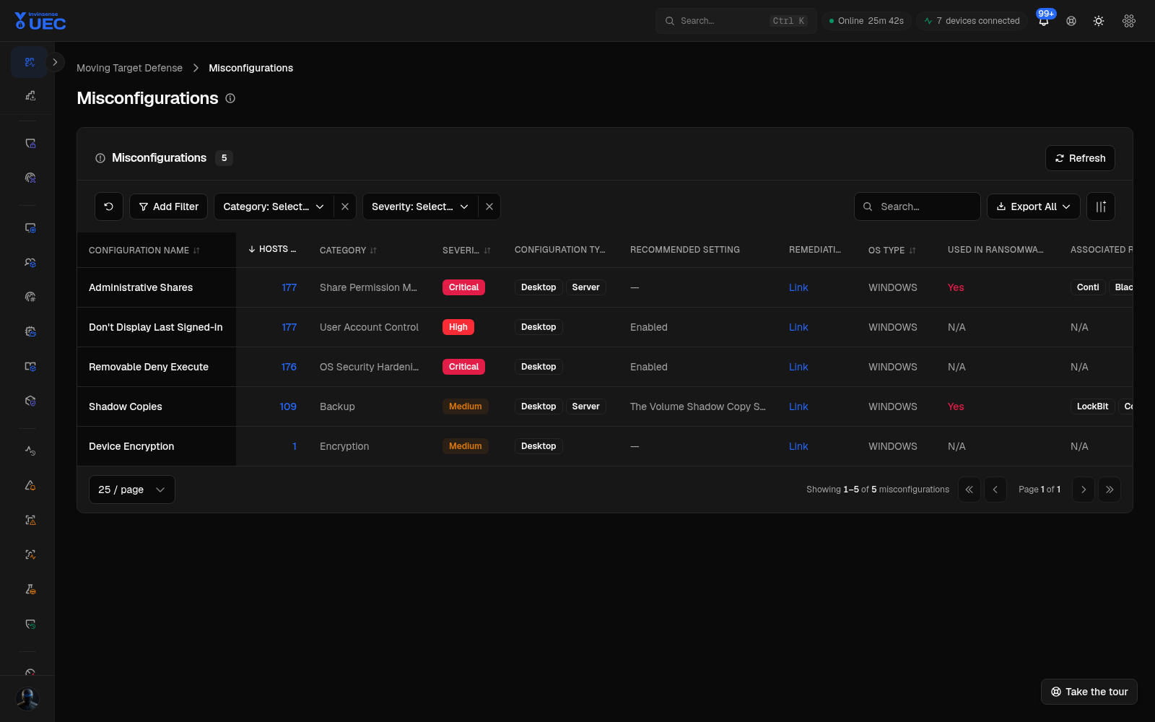Image resolution: width=1155 pixels, height=722 pixels.
Task: Reset filters with the undo arrow icon
Action: click(x=109, y=206)
